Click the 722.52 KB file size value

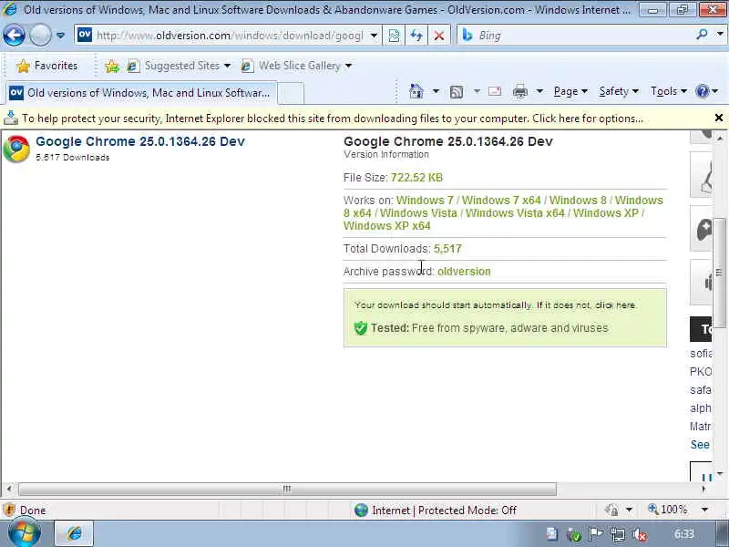417,178
